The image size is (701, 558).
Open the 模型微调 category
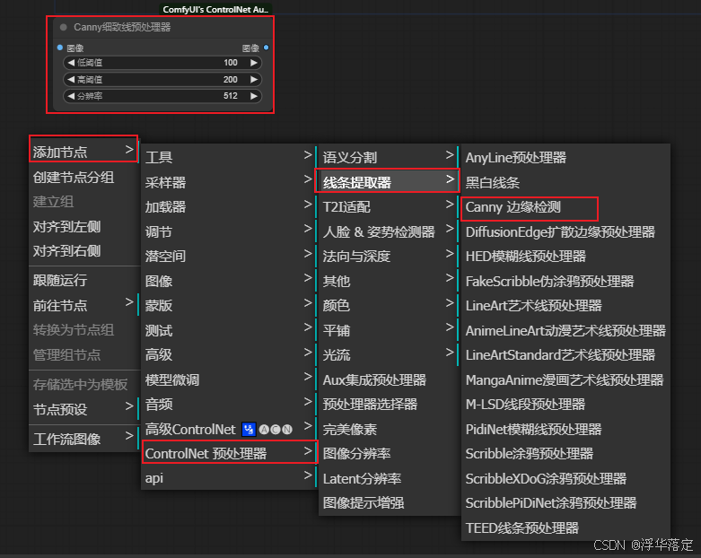(x=229, y=380)
